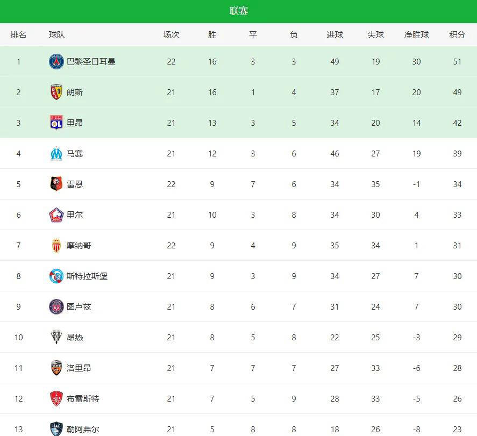The width and height of the screenshot is (477, 436).
Task: Click the Paris Saint-Germain club crest
Action: (56, 62)
